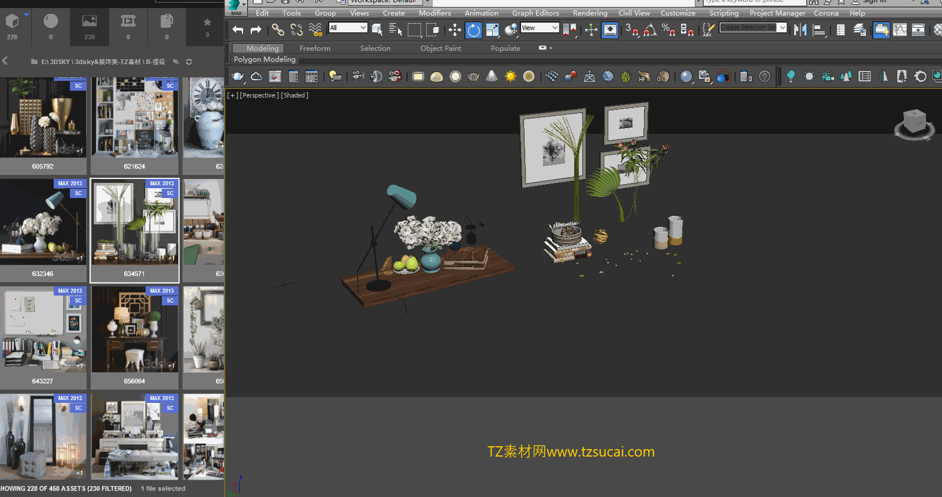Screen dimensions: 942x497
Task: Open the selection filter 'All' dropdown
Action: 348,28
